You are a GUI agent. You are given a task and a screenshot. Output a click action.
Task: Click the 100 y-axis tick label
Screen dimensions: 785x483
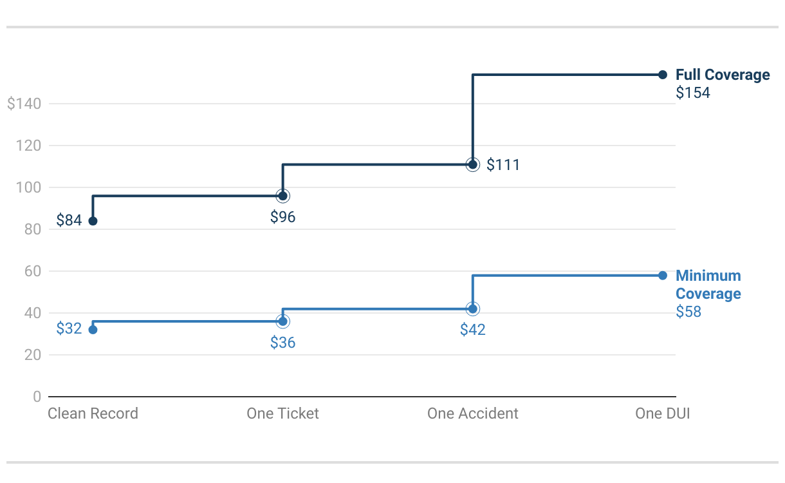click(28, 187)
